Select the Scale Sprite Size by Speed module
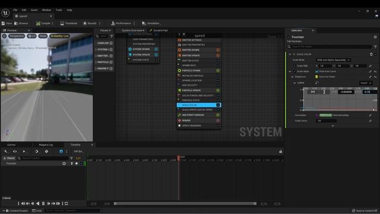This screenshot has width=380, height=214. coord(199,110)
